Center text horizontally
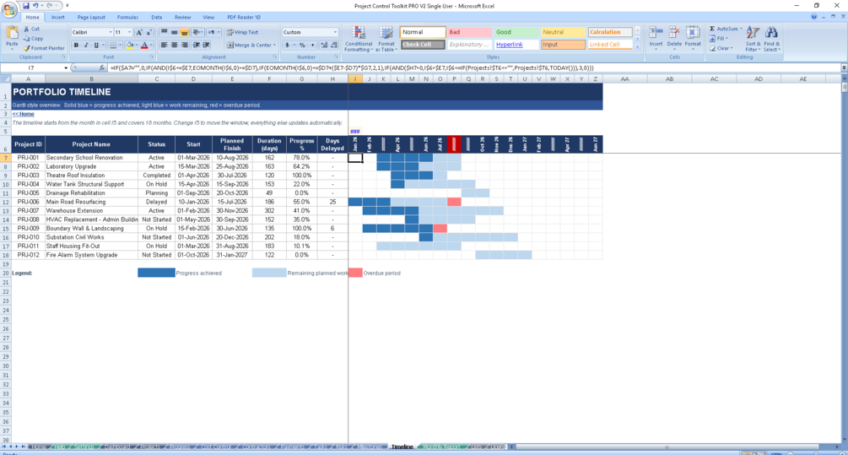 coord(174,46)
